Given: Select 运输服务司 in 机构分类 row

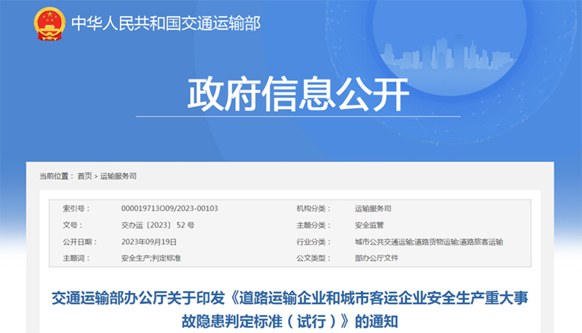Looking at the screenshot, I should [373, 209].
